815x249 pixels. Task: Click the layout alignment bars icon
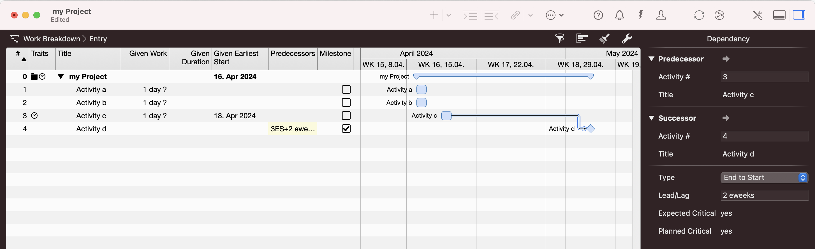pos(582,39)
